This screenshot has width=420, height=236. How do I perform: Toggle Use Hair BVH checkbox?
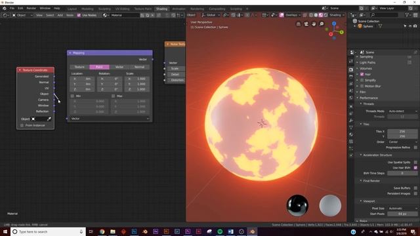coord(415,168)
